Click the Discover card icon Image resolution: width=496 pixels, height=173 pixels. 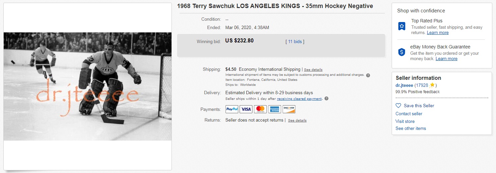pyautogui.click(x=289, y=109)
